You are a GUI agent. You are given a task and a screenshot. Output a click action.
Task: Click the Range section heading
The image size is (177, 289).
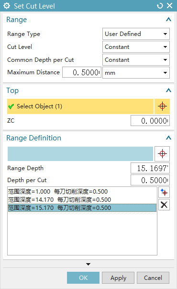17,20
